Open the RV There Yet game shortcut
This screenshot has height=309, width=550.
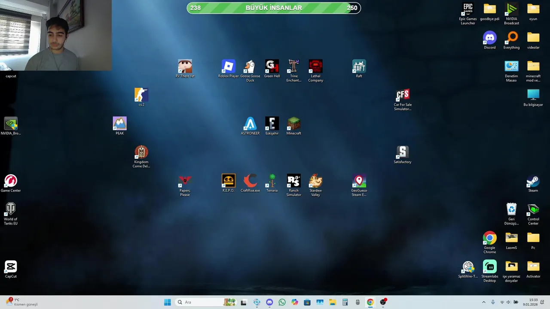(185, 69)
